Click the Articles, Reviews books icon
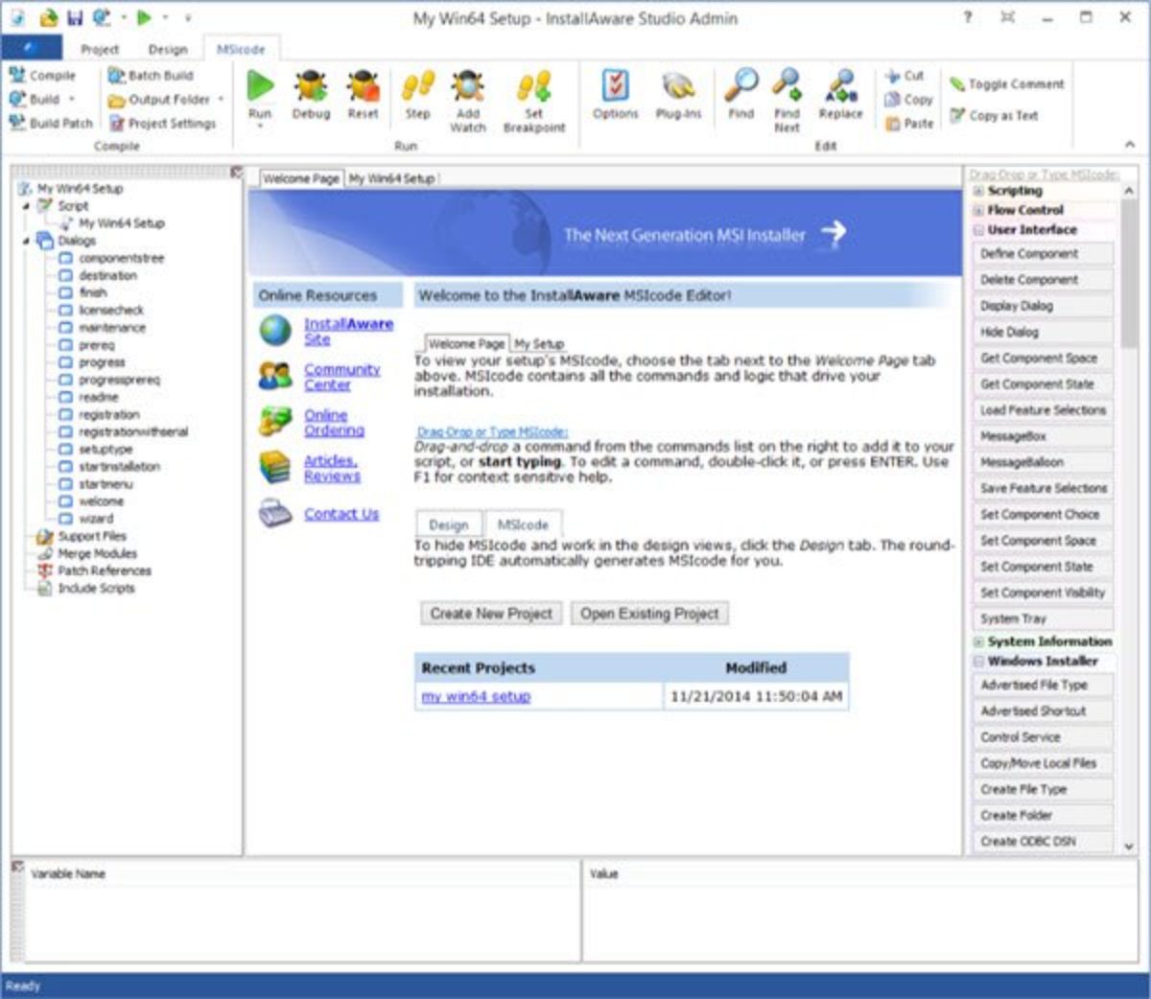 [x=275, y=468]
